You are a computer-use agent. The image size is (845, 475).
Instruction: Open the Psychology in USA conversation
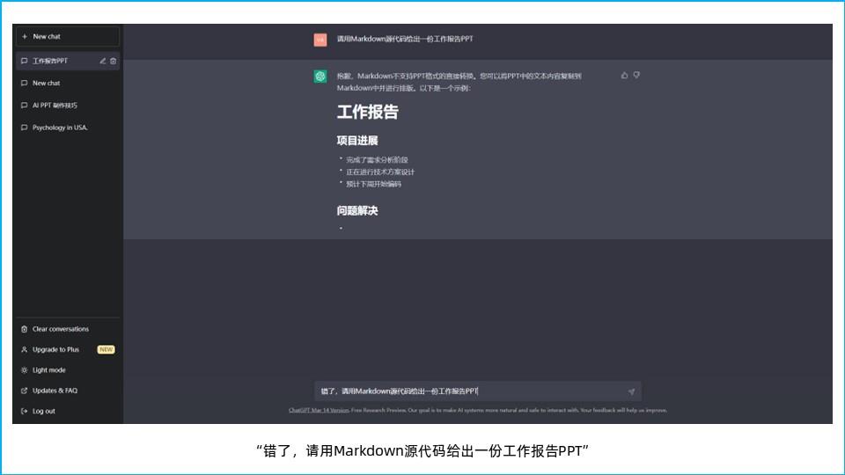tap(68, 128)
